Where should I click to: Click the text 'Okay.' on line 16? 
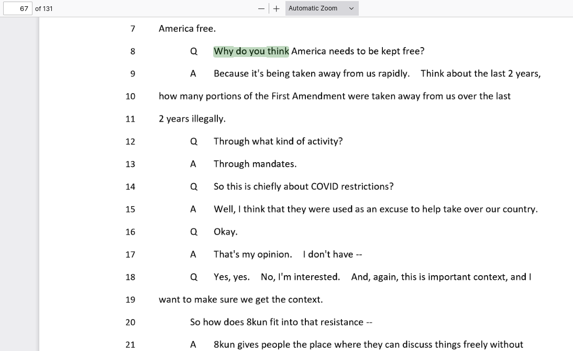coord(225,232)
